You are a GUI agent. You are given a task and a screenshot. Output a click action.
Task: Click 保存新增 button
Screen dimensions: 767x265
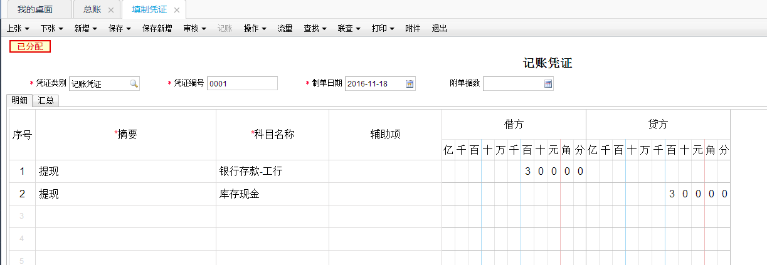pyautogui.click(x=157, y=28)
